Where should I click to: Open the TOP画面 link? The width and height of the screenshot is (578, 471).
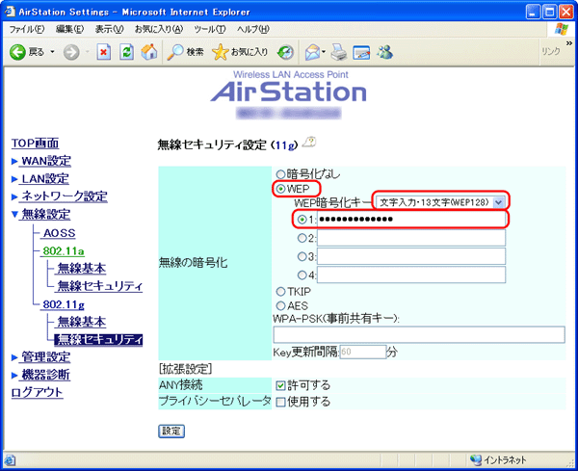pos(35,143)
